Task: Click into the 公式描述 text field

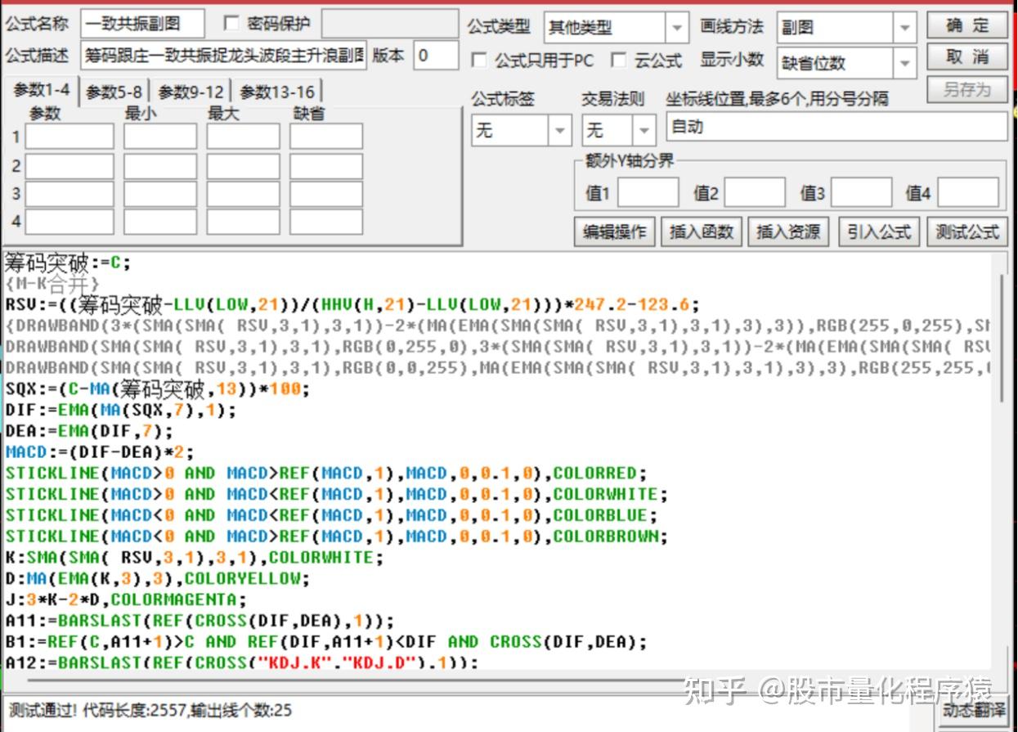Action: point(224,56)
